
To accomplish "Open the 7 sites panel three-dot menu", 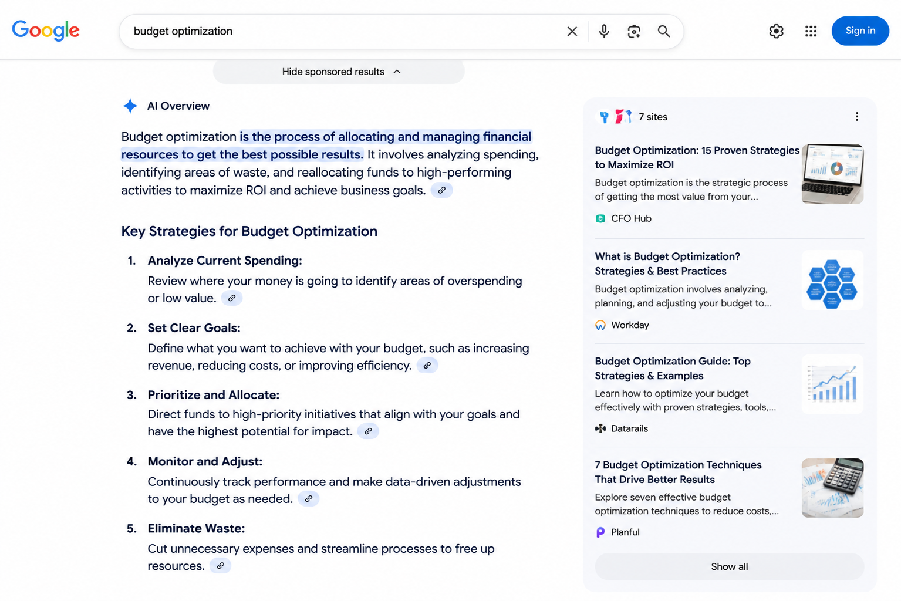I will [857, 117].
